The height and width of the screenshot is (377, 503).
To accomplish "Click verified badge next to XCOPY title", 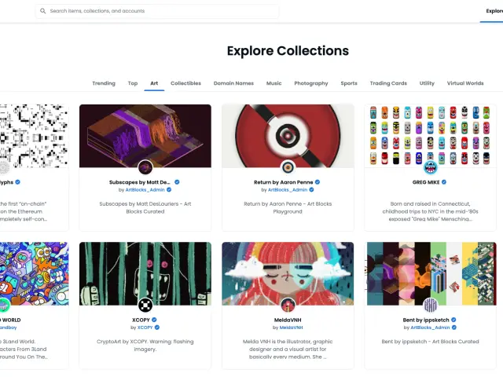I will pos(155,320).
